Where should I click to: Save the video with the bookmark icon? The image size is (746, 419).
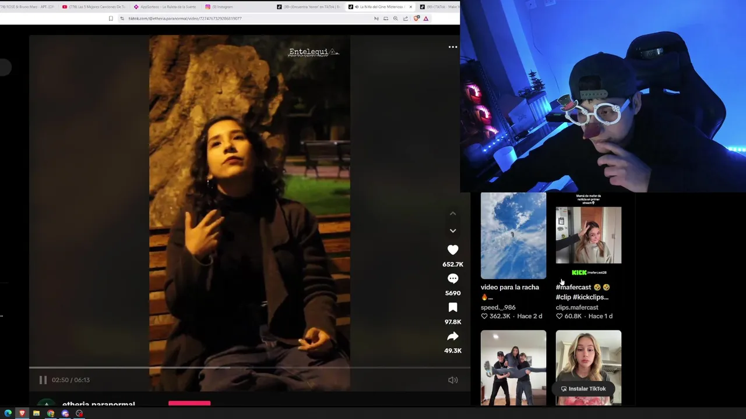click(453, 307)
